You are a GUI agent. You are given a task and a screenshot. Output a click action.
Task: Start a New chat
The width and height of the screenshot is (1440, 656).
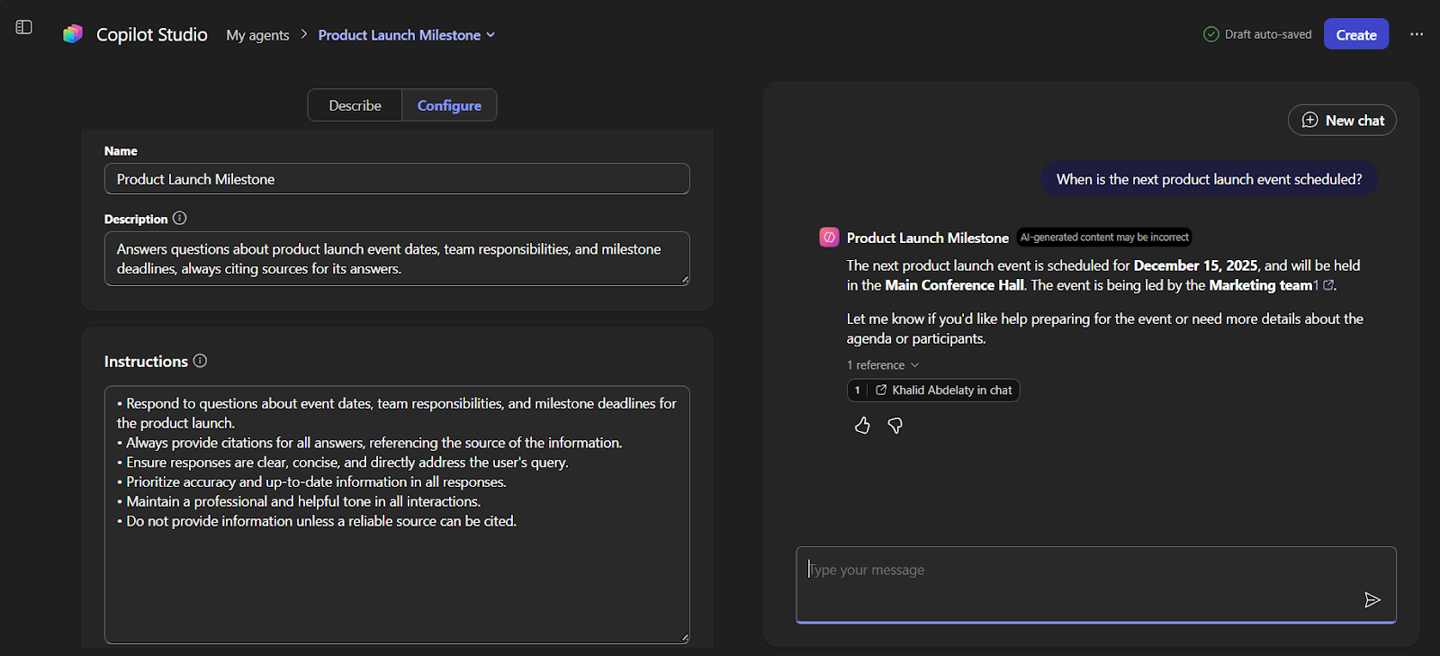pyautogui.click(x=1342, y=121)
